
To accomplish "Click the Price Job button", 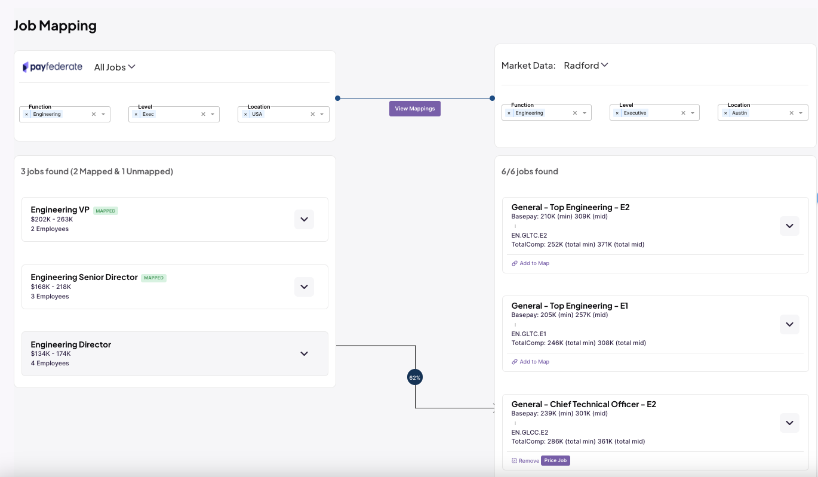I will [555, 460].
